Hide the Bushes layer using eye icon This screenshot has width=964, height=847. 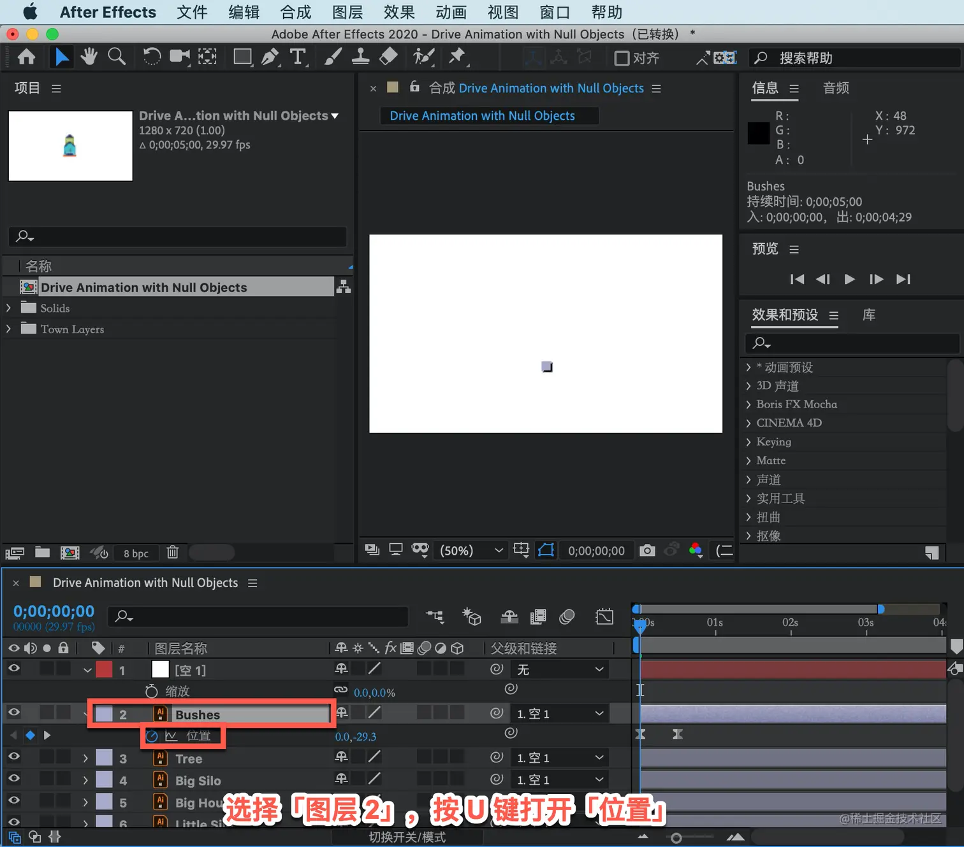click(x=13, y=713)
